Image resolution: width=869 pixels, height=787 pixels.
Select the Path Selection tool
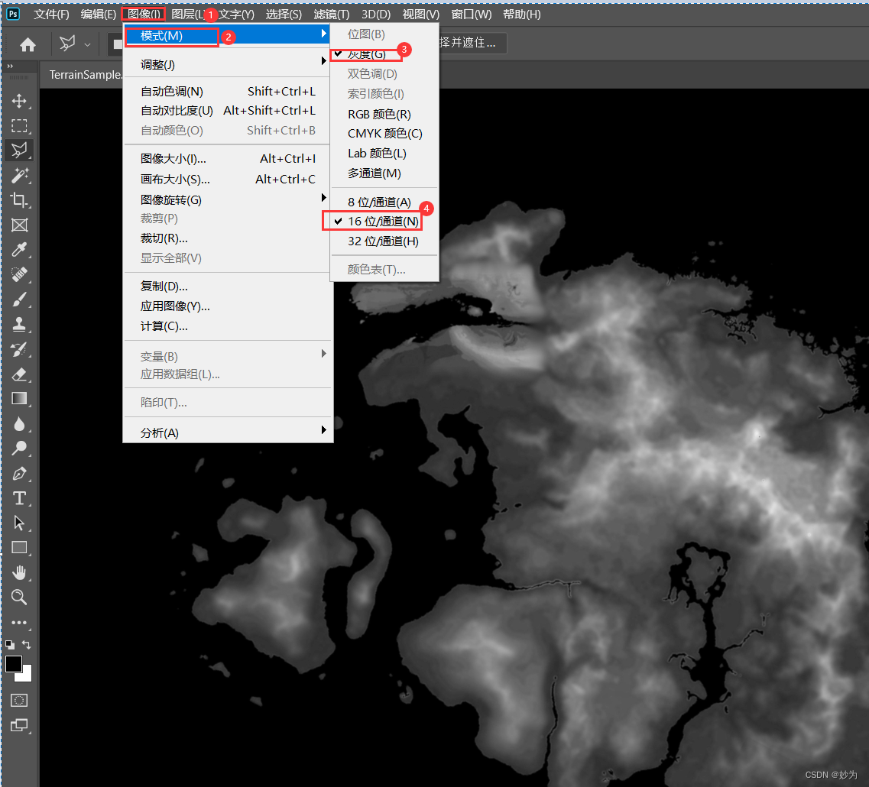19,523
